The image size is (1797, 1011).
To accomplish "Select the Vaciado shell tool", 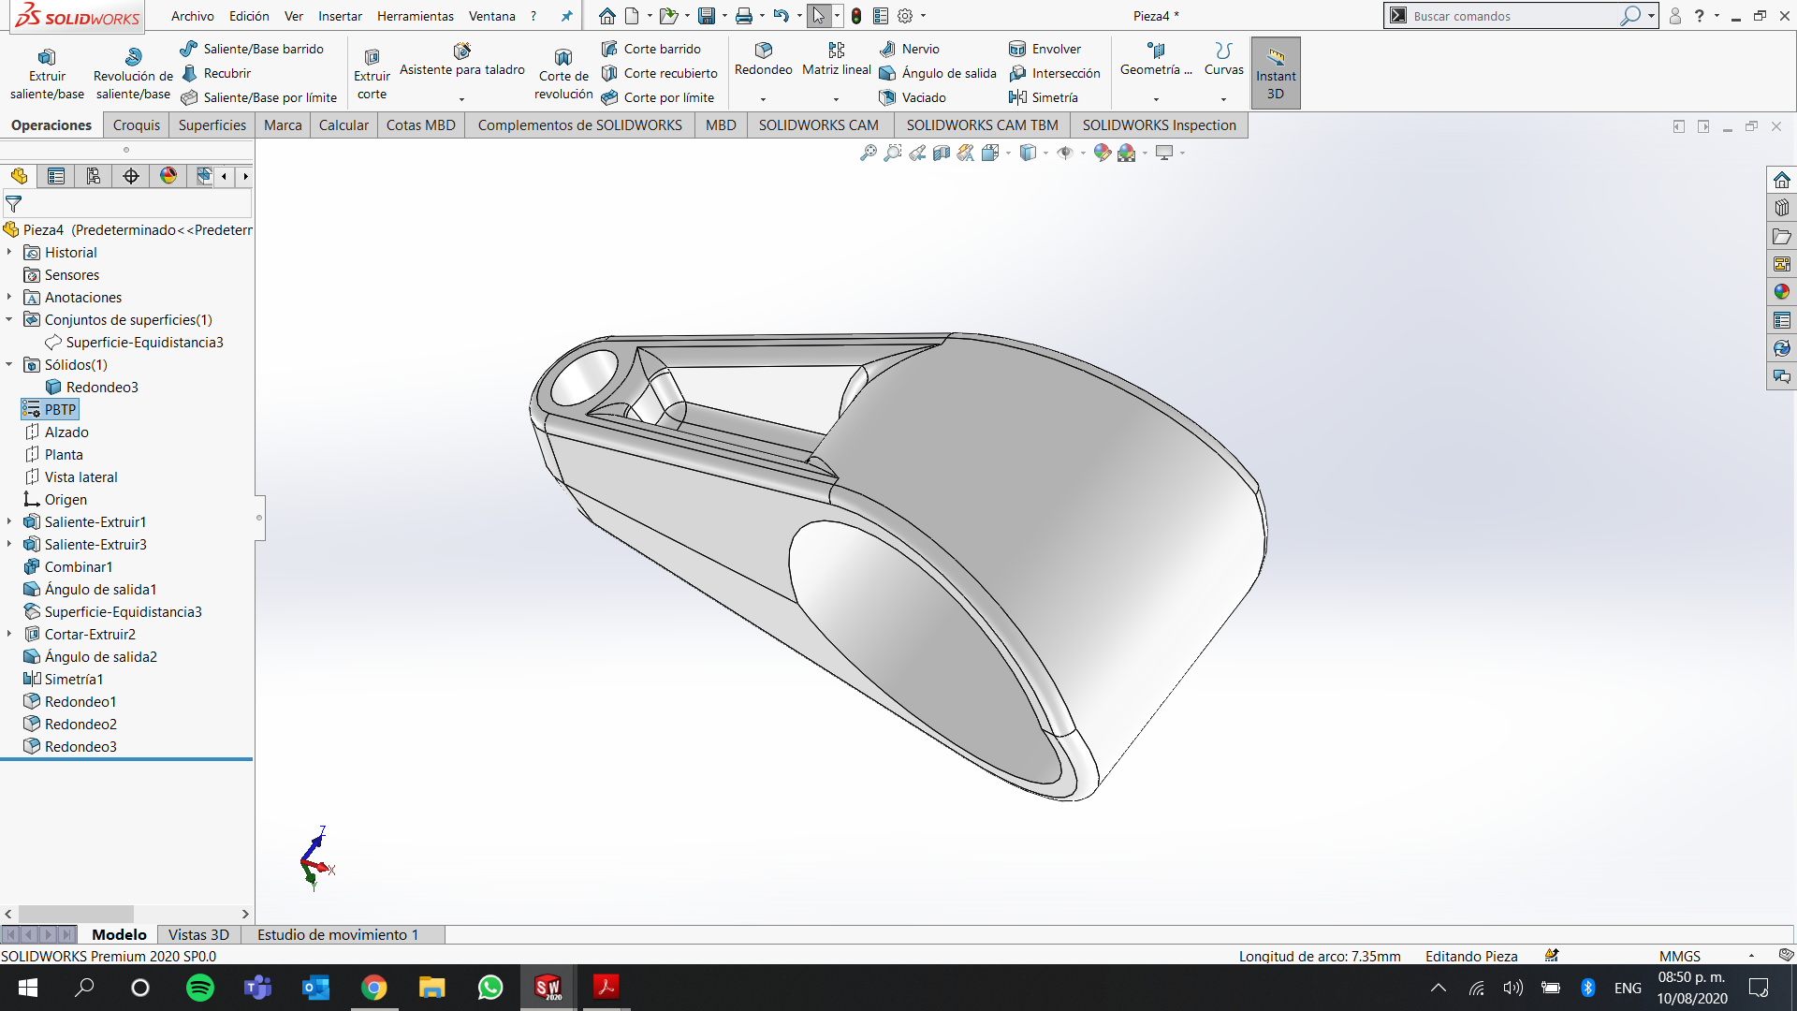I will pyautogui.click(x=913, y=97).
